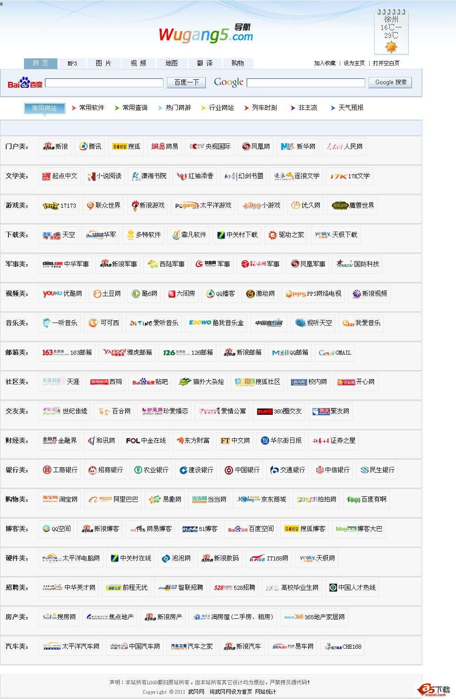Open the 网易 NetEase portal
This screenshot has width=456, height=699.
pyautogui.click(x=164, y=147)
